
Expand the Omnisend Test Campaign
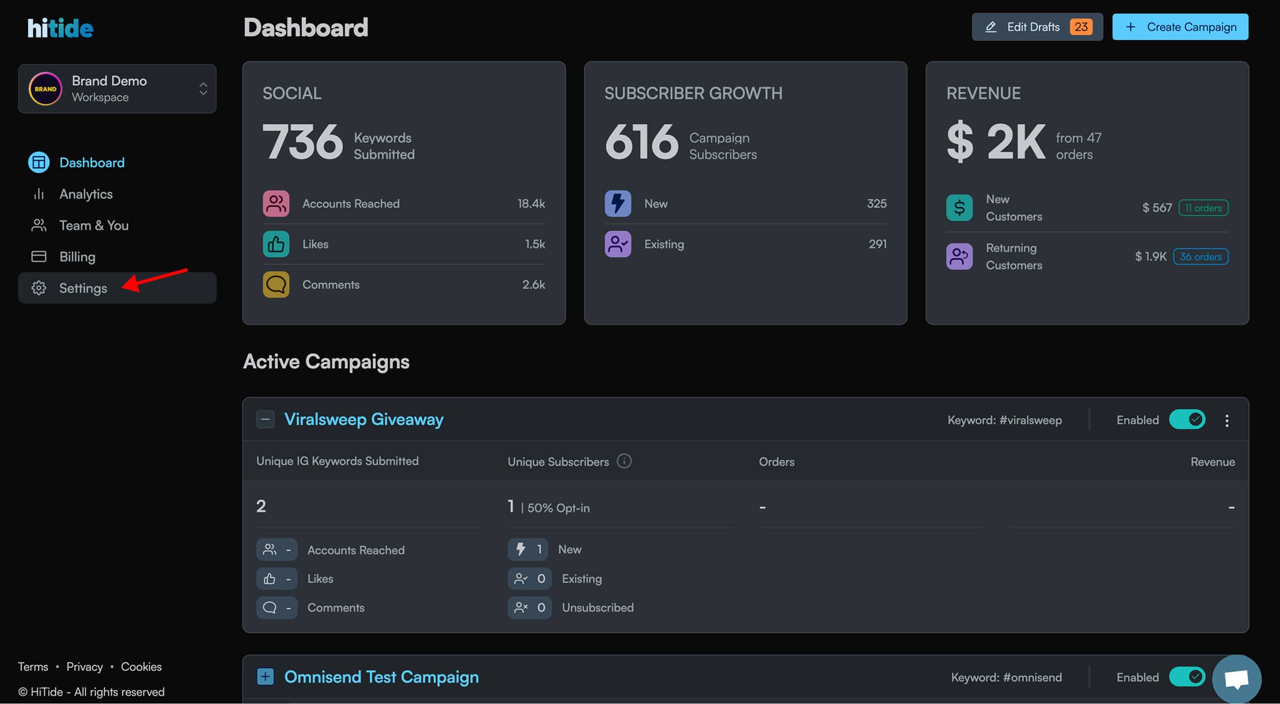(x=265, y=676)
